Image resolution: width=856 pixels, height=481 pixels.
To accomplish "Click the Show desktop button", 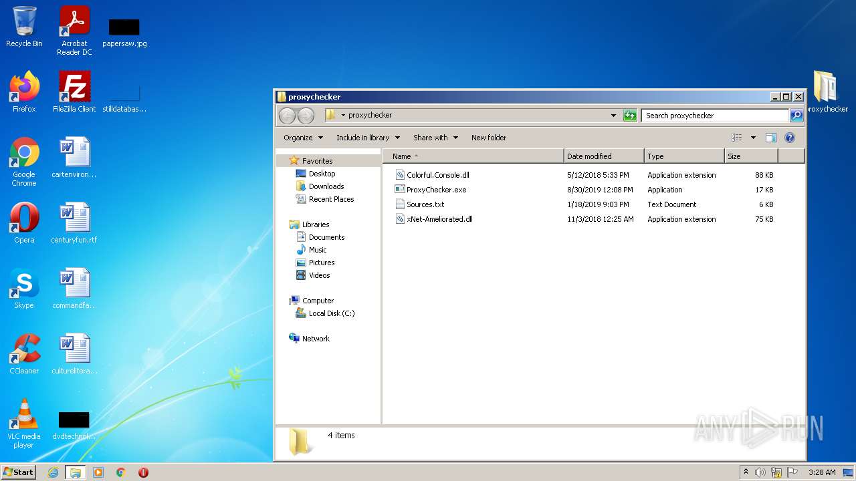I will pos(849,472).
